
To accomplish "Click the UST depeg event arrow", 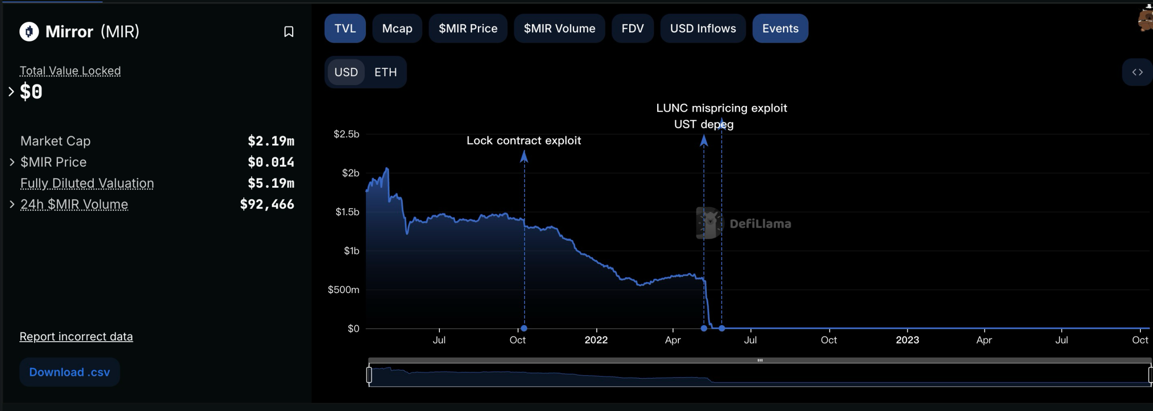I will coord(704,141).
